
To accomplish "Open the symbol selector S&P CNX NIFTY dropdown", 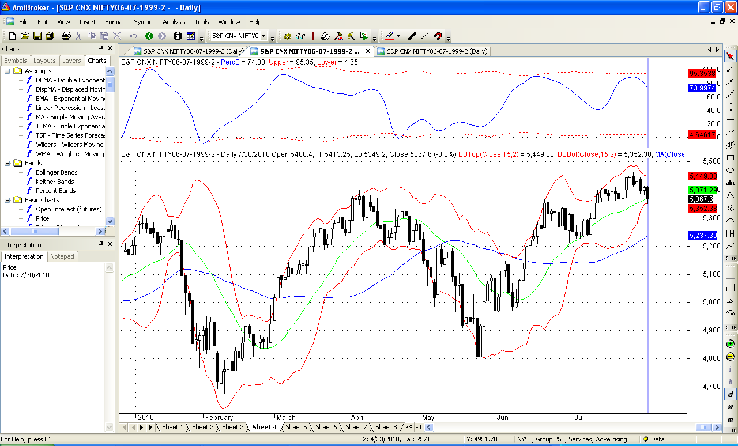I will tap(264, 36).
